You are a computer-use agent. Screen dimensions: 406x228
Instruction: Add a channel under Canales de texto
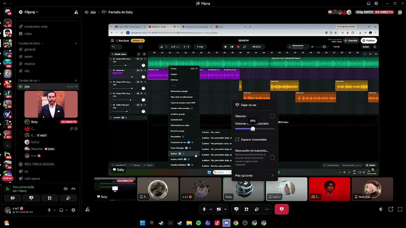pos(76,43)
